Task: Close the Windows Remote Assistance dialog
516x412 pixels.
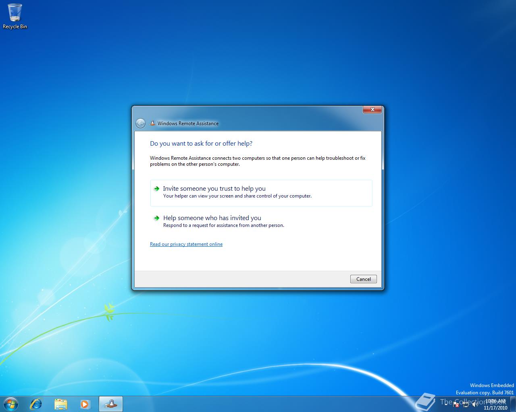Action: pos(372,109)
